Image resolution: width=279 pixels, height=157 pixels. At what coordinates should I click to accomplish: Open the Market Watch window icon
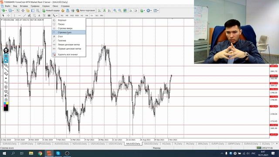click(x=18, y=10)
